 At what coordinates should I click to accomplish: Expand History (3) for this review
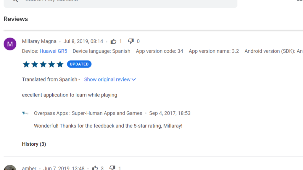click(34, 144)
